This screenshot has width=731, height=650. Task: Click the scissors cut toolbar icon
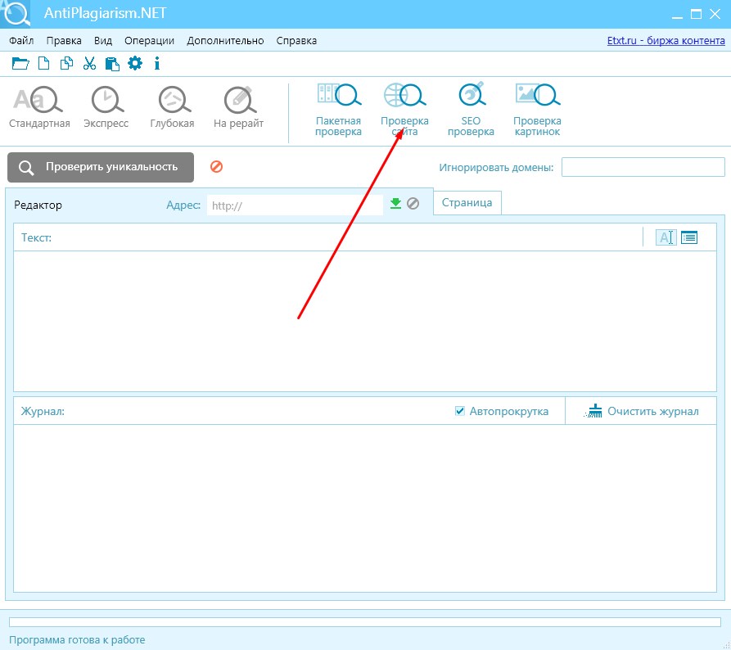point(89,63)
